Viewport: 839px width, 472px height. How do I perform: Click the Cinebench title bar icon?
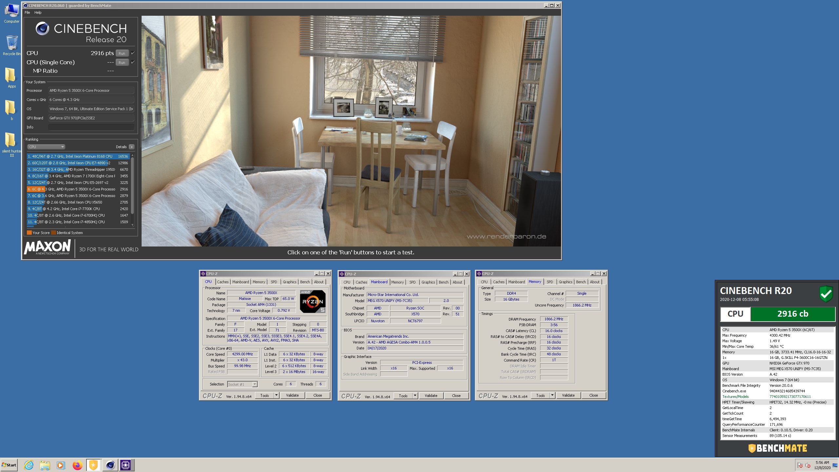tap(25, 6)
